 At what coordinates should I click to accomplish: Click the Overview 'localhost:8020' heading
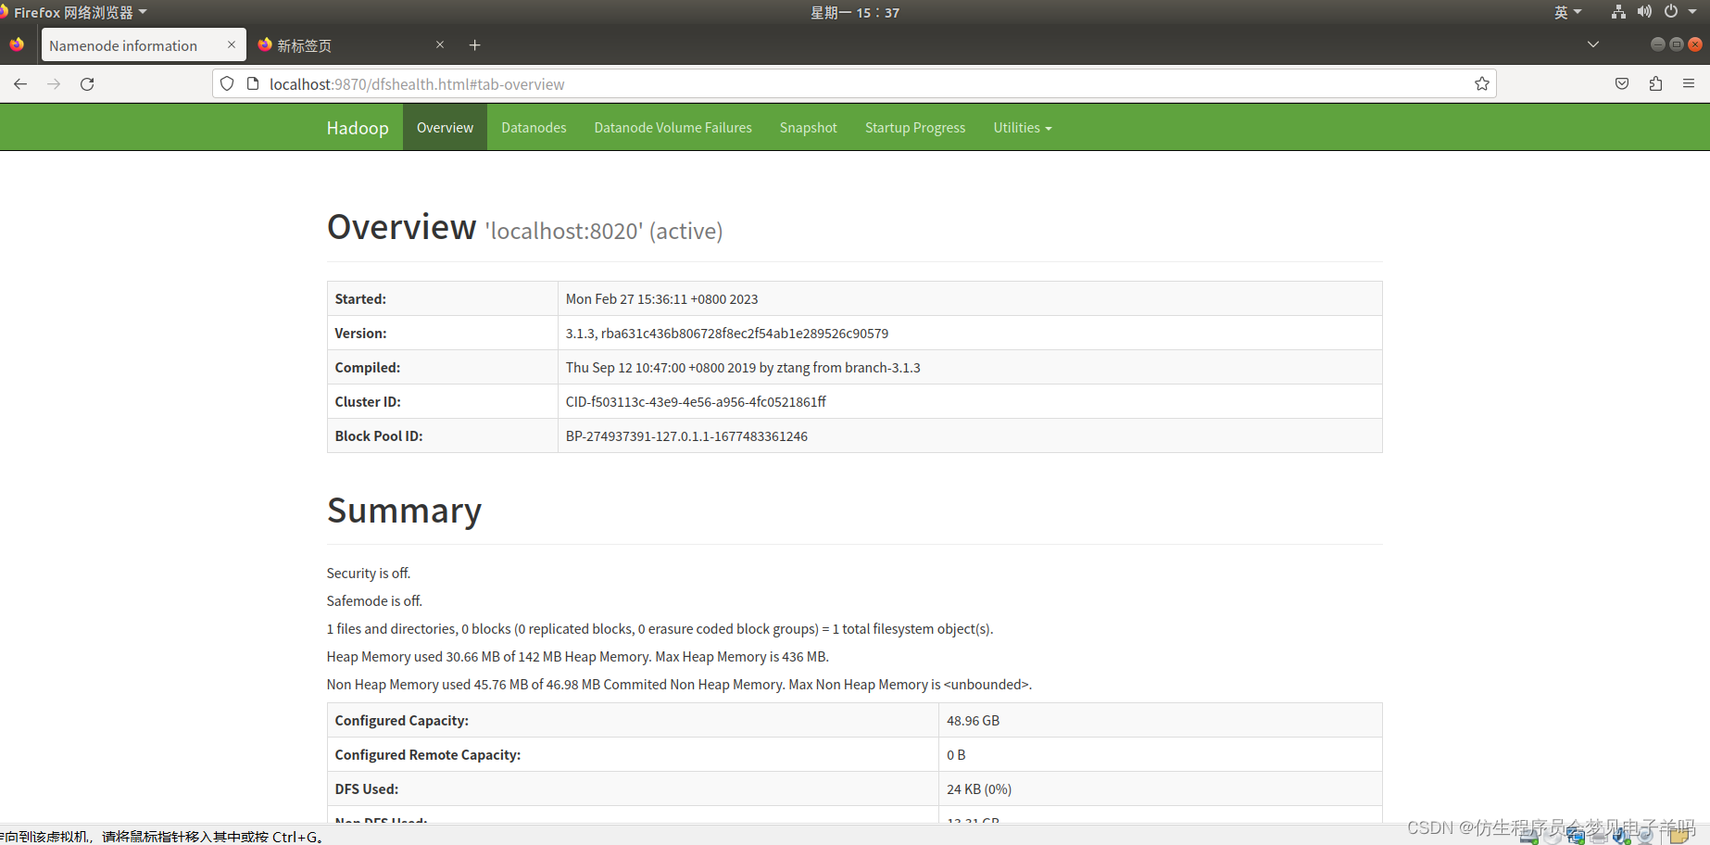click(x=524, y=228)
